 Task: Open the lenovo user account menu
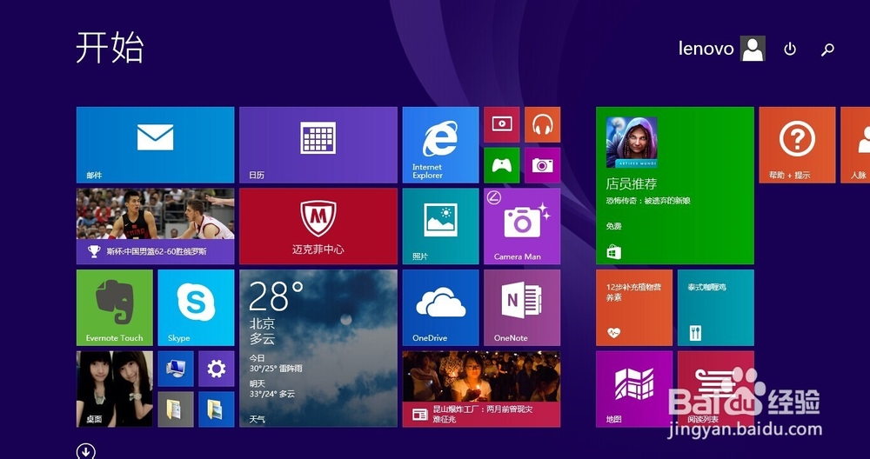click(722, 49)
